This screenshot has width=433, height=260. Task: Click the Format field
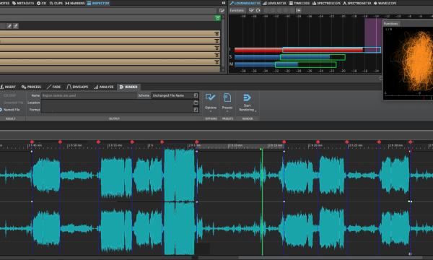click(x=117, y=110)
